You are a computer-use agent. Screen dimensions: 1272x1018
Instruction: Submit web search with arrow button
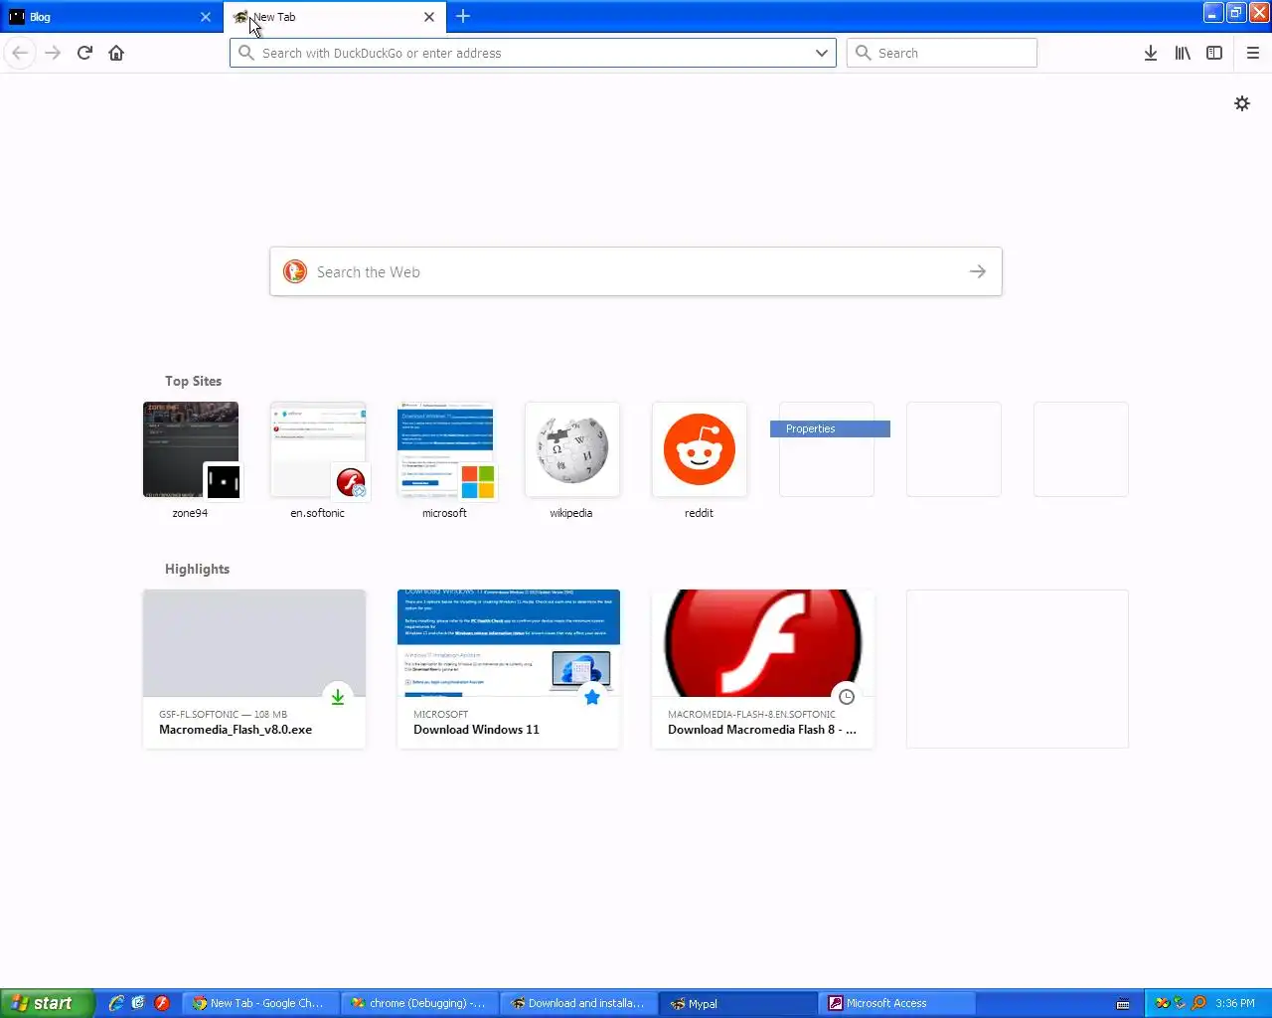tap(978, 271)
